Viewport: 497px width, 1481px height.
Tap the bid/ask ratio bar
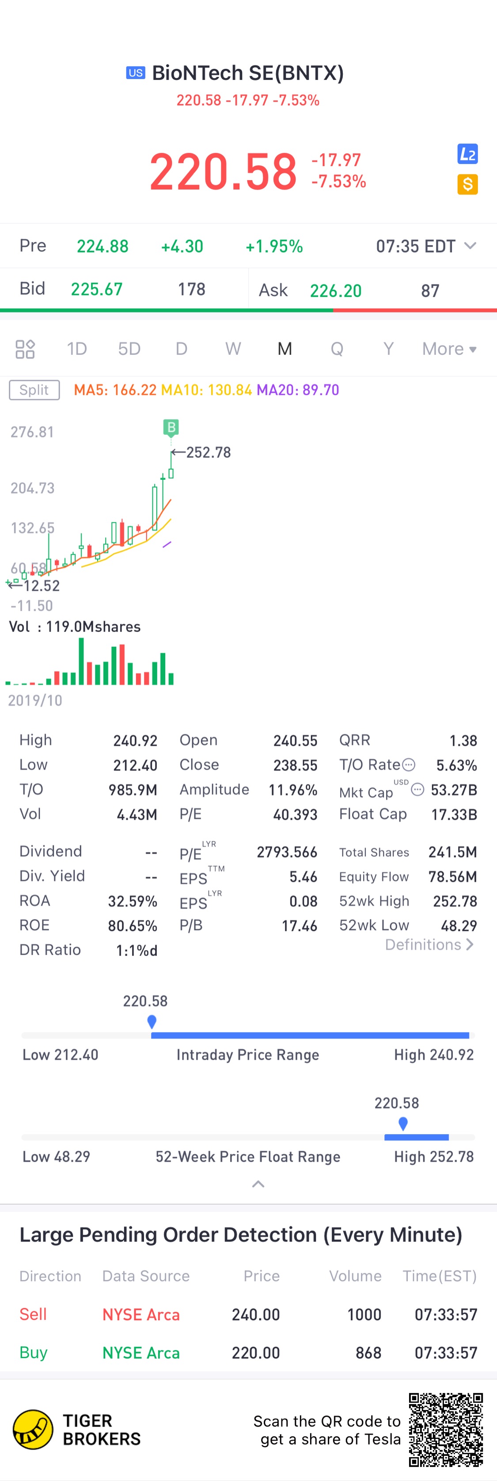coord(248,311)
